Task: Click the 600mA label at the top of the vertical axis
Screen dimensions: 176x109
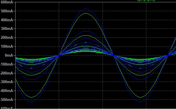Action: pos(7,2)
